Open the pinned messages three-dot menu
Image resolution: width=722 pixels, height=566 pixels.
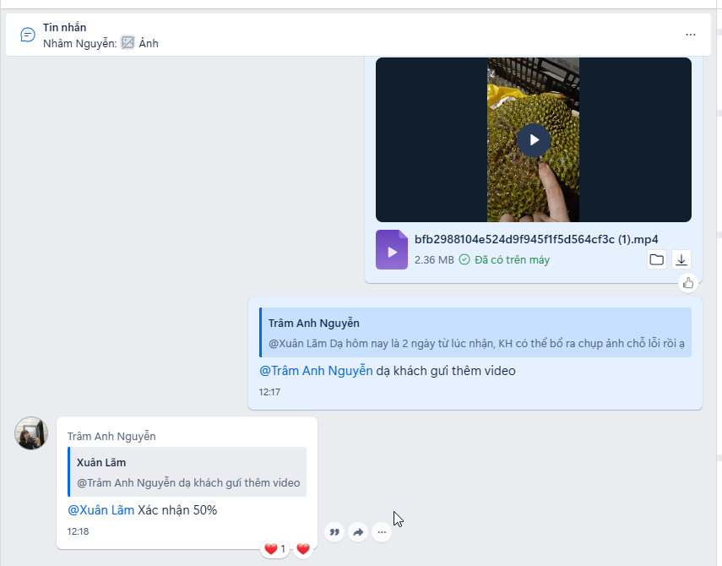tap(690, 35)
